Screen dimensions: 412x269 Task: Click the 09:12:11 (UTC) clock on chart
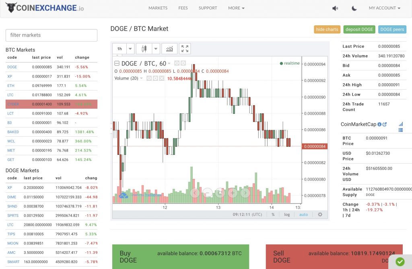(247, 215)
